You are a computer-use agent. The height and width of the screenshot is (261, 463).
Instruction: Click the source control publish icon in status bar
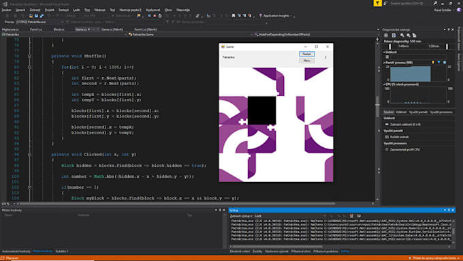coord(410,258)
